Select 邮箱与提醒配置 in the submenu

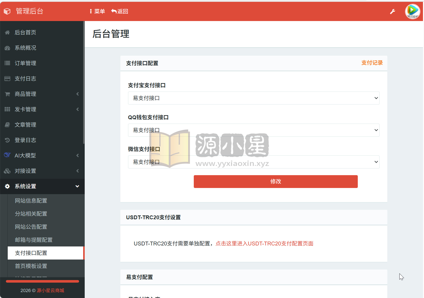(34, 240)
